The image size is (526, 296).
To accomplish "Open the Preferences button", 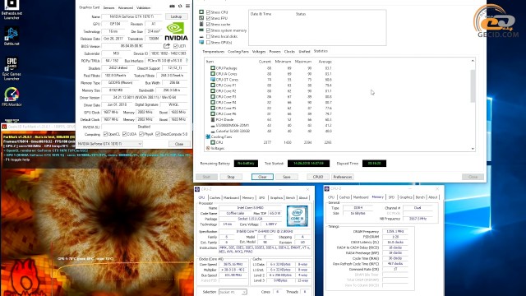I will click(343, 177).
